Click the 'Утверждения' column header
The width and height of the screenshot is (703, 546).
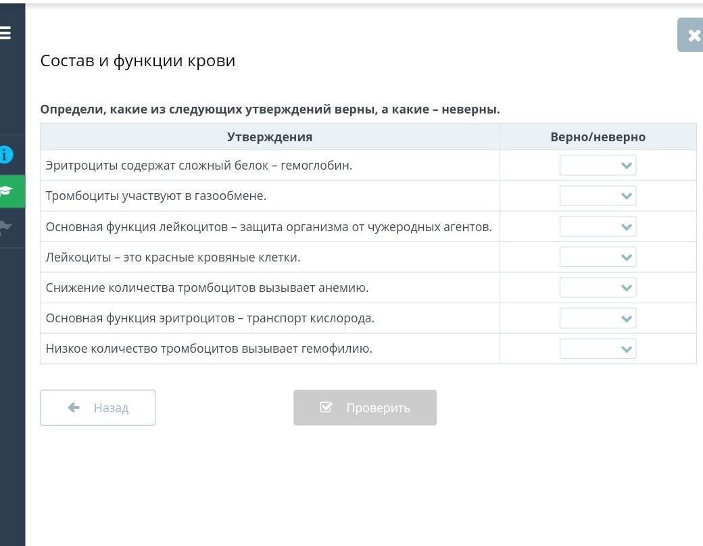270,137
